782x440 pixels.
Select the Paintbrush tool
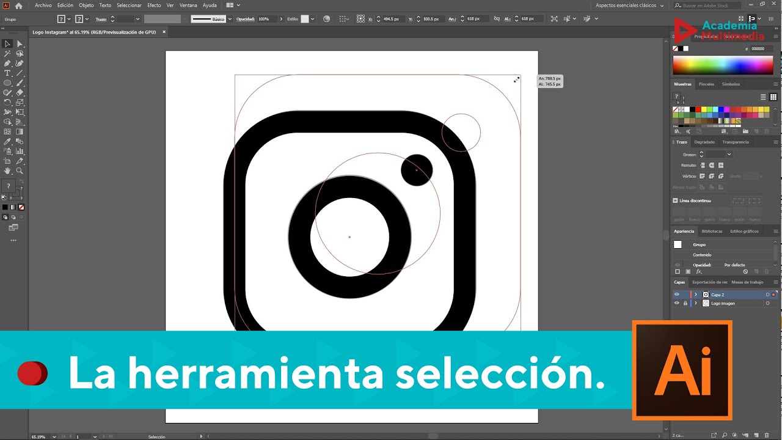(20, 83)
